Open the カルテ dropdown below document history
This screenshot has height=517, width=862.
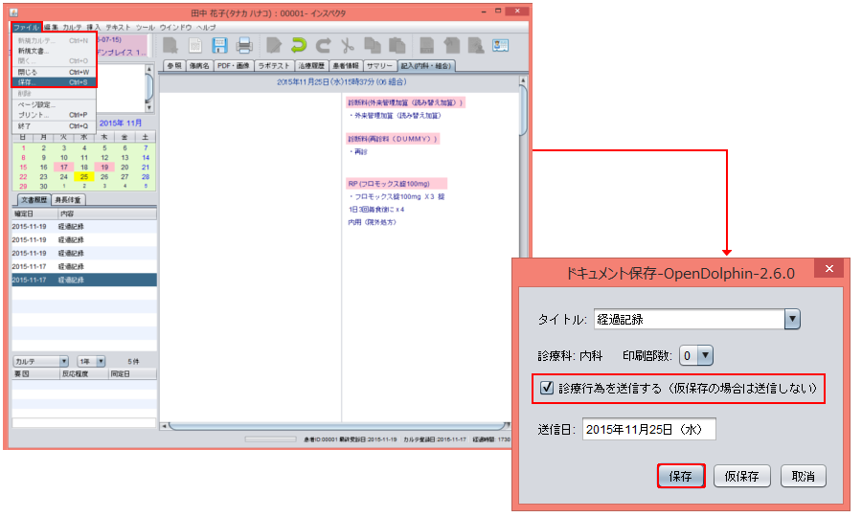click(40, 361)
